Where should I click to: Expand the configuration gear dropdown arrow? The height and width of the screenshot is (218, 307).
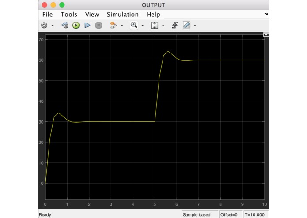tap(53, 26)
